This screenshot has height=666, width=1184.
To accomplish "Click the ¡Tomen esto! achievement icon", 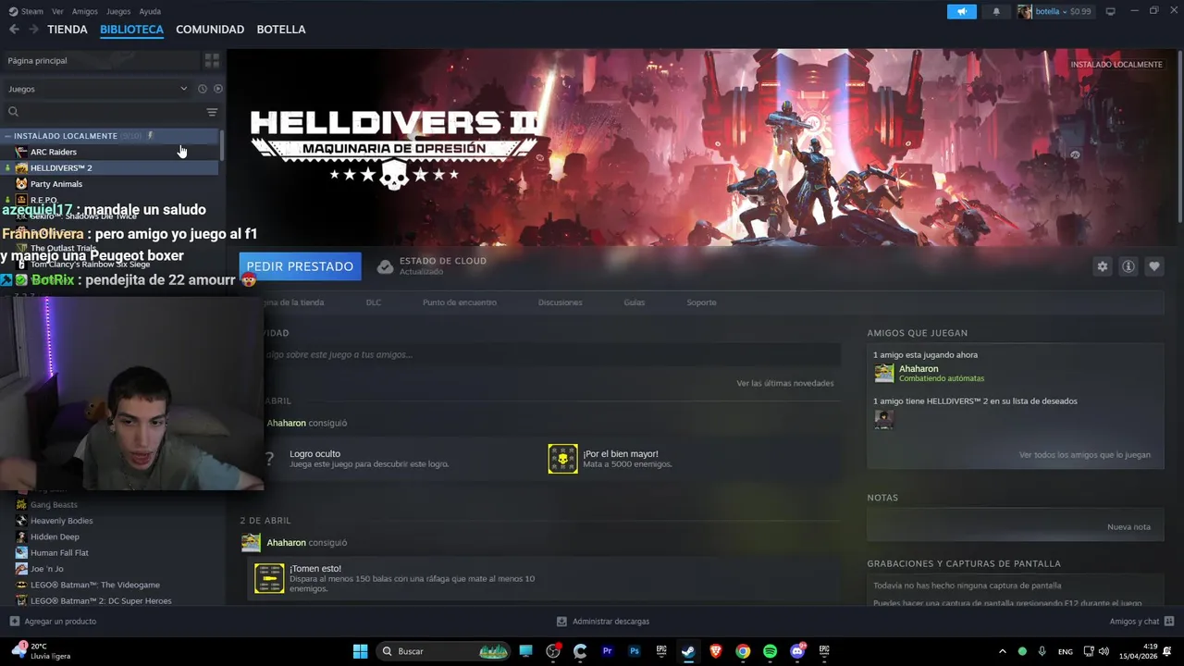I will [269, 579].
